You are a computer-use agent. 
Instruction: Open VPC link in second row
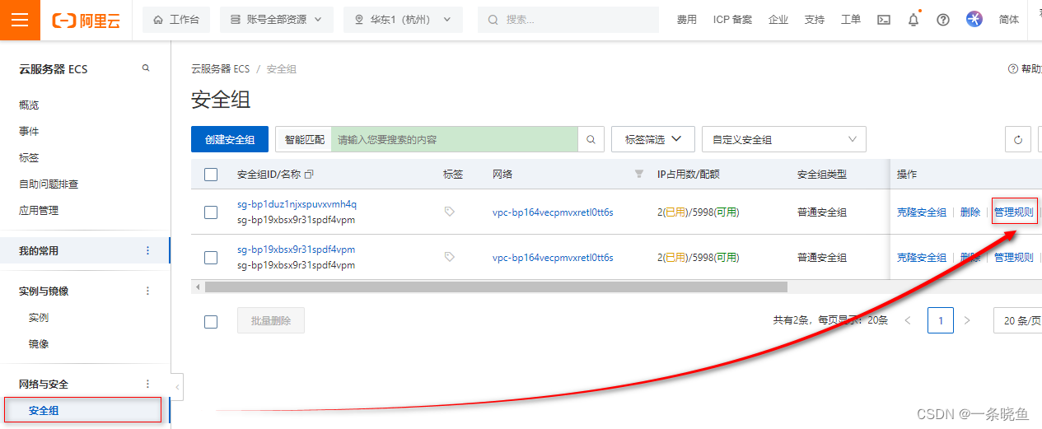553,258
